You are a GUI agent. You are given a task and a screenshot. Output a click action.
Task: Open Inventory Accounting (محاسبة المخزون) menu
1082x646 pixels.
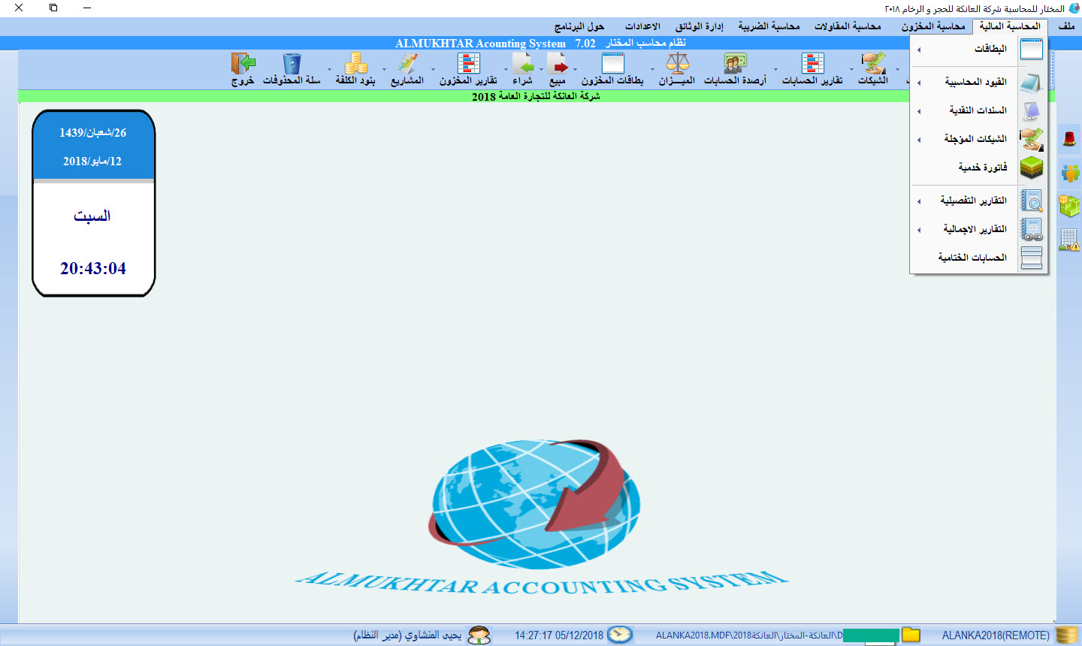[x=933, y=27]
